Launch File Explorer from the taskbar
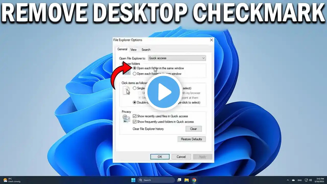 [186, 180]
